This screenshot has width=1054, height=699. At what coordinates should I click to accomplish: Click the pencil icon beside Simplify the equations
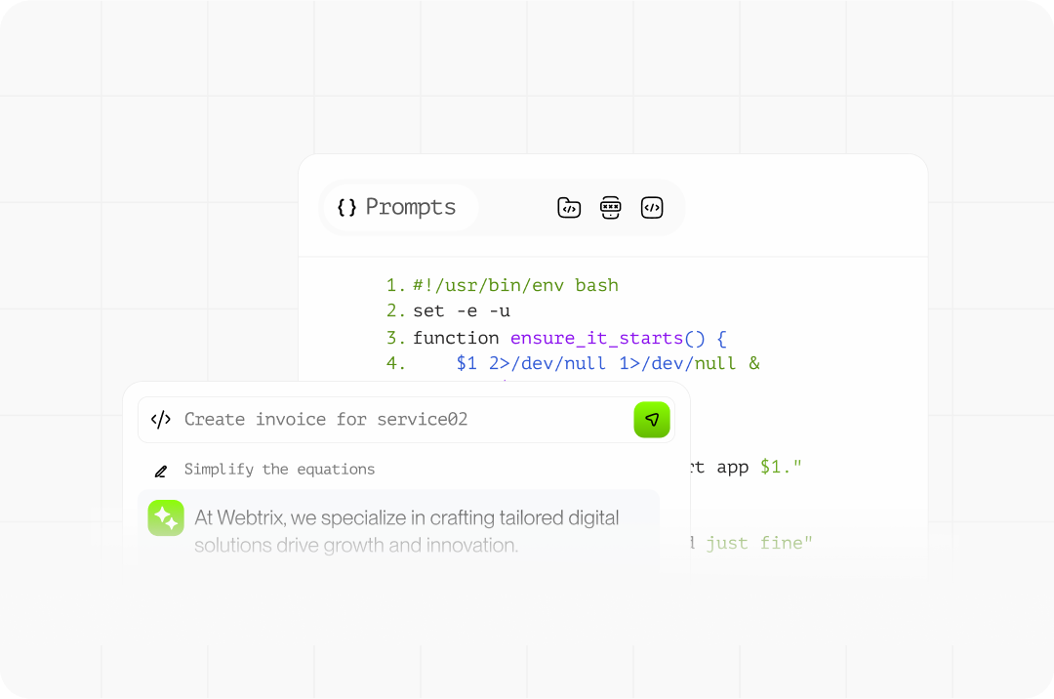(161, 471)
